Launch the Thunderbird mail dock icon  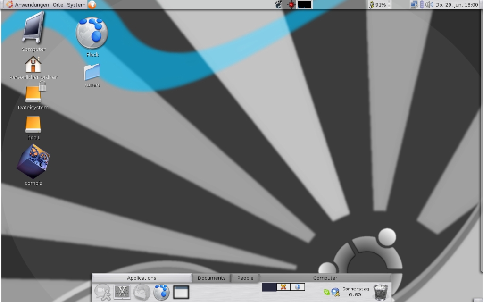pyautogui.click(x=142, y=292)
